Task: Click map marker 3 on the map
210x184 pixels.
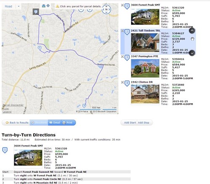Action: pos(39,48)
